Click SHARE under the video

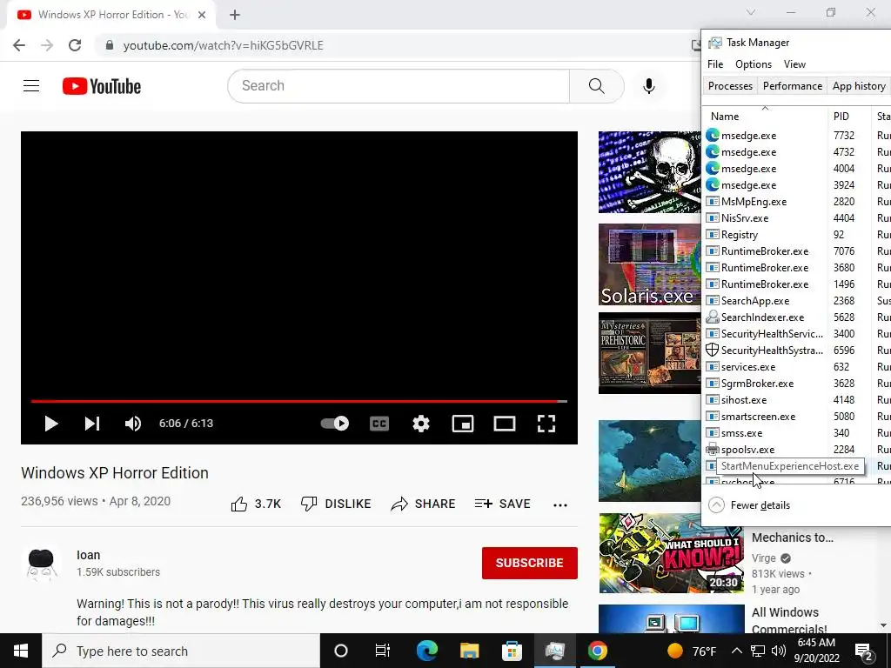[x=424, y=504]
